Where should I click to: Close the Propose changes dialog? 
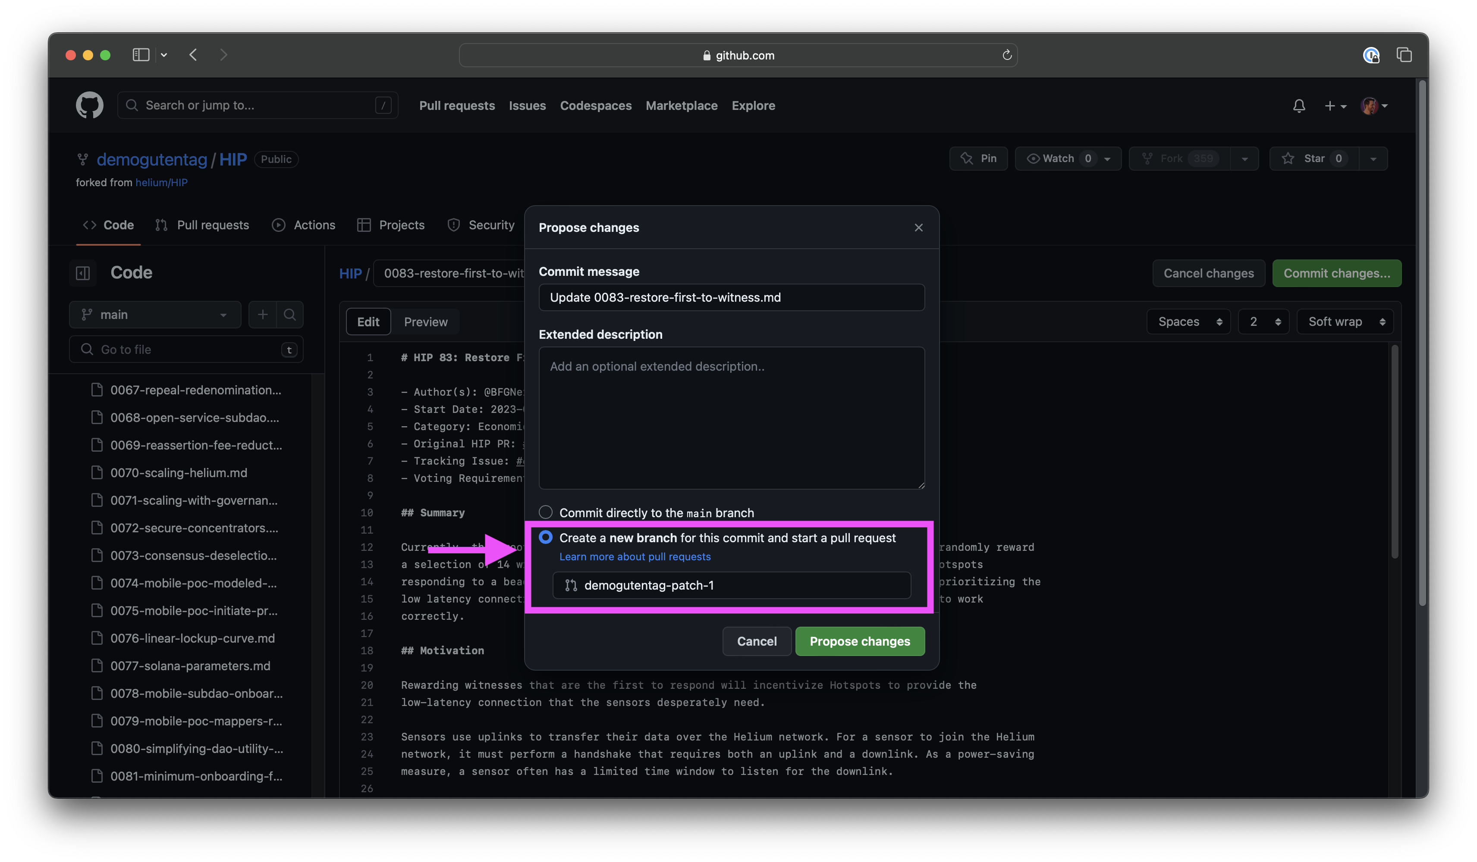tap(918, 228)
